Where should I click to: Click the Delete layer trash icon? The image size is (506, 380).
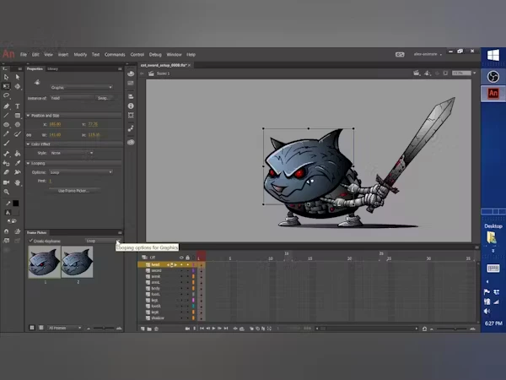pos(157,328)
